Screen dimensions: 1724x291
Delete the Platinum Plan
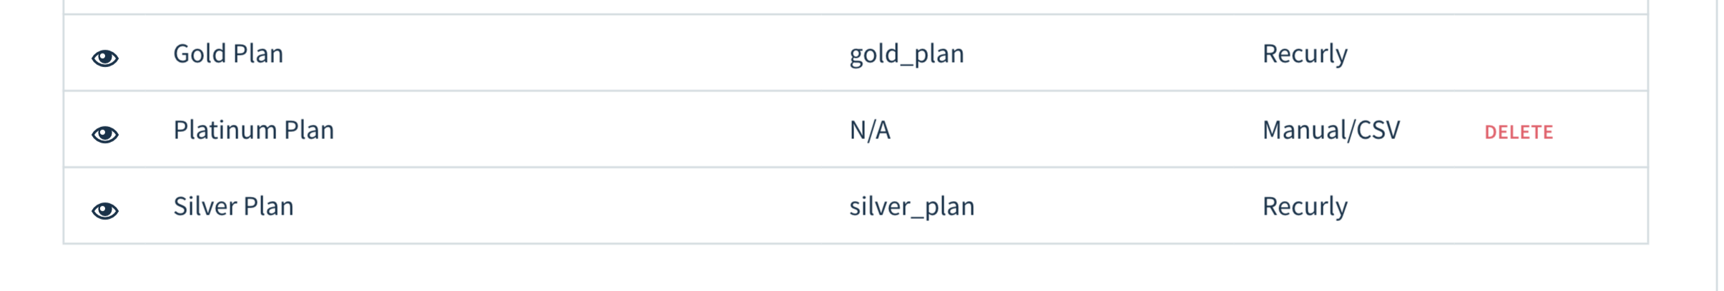pos(1519,132)
